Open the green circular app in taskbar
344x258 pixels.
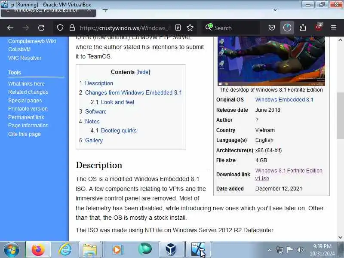pos(145,249)
